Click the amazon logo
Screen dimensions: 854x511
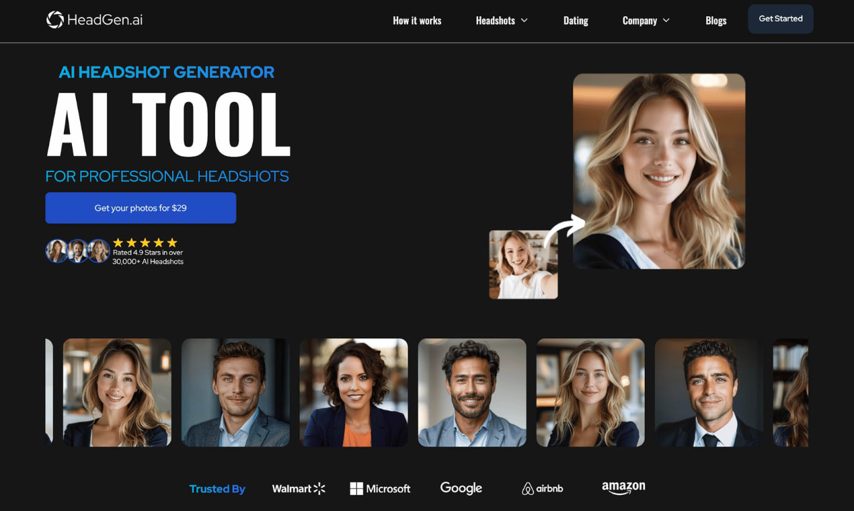(x=623, y=487)
